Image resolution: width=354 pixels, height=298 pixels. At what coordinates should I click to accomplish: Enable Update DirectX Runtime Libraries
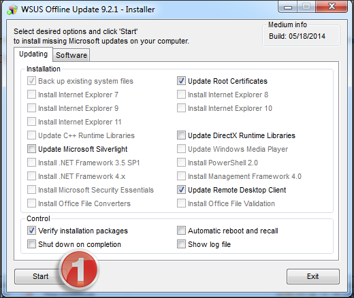coord(181,135)
